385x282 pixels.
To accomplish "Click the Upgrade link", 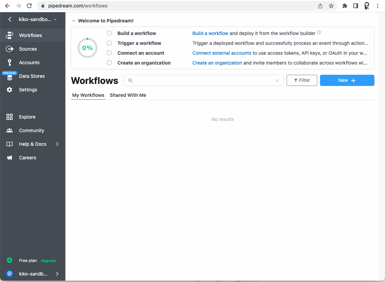I will [48, 261].
